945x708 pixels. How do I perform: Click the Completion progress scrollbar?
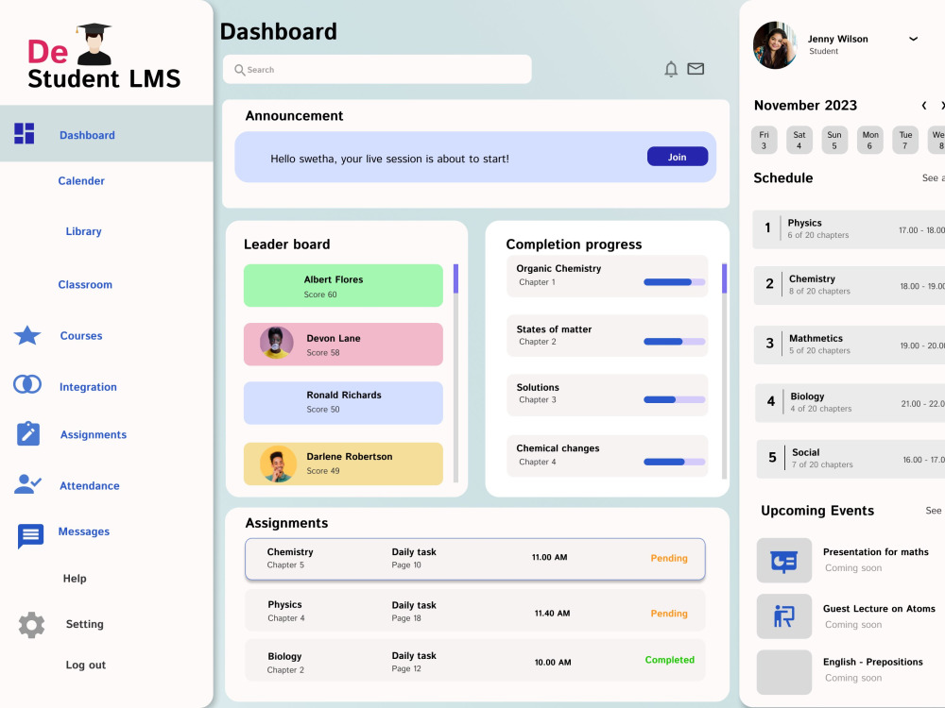[725, 371]
